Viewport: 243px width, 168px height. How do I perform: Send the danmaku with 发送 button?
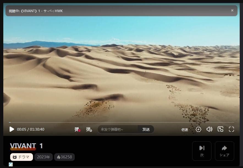point(146,129)
